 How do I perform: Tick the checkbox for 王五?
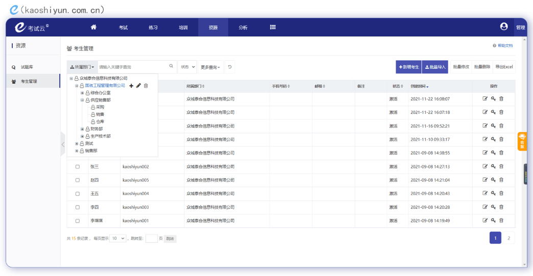(x=78, y=194)
